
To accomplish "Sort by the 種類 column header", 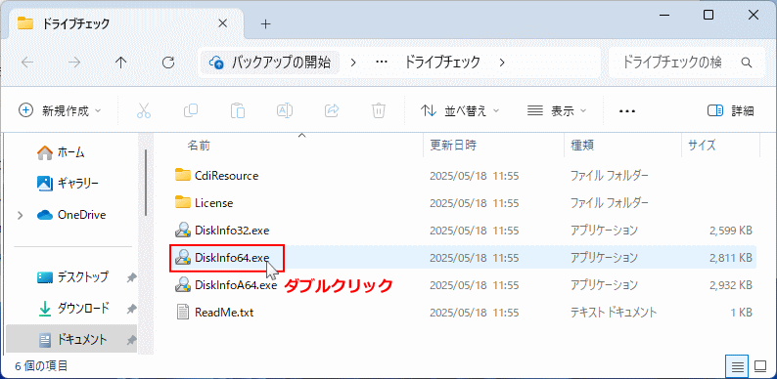I will [582, 145].
